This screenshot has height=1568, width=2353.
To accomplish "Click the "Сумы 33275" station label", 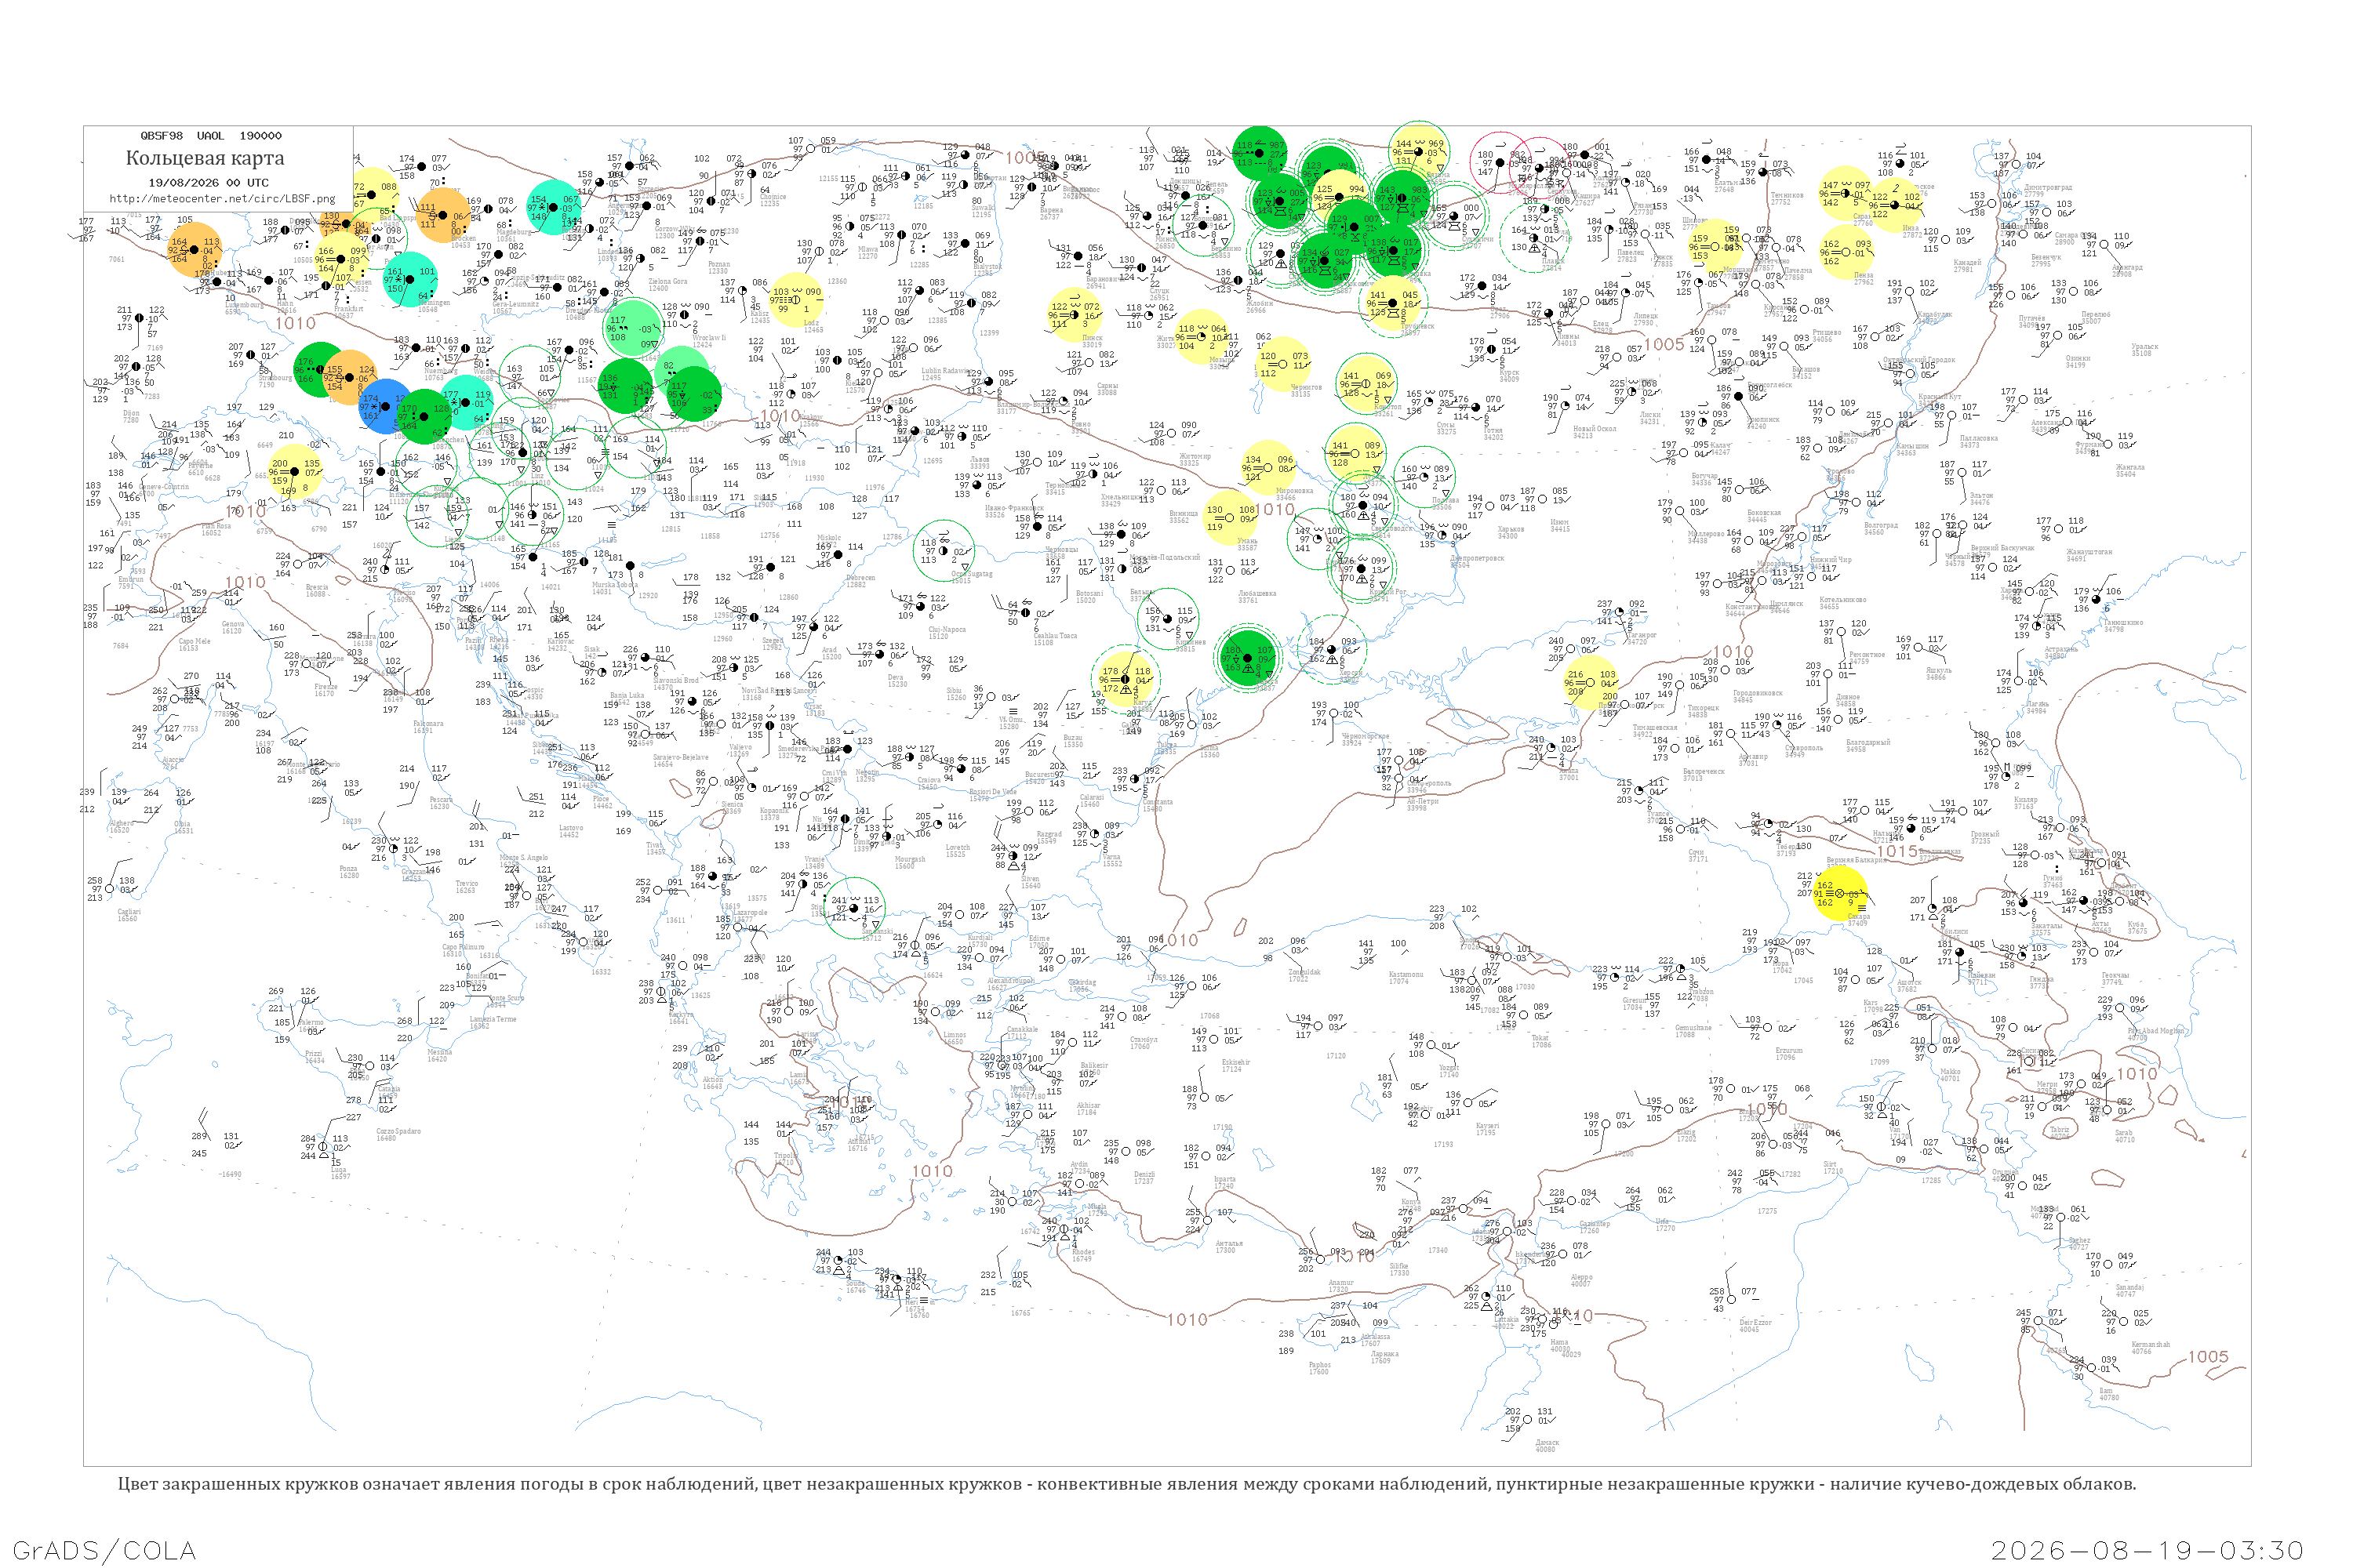I will (x=1446, y=429).
